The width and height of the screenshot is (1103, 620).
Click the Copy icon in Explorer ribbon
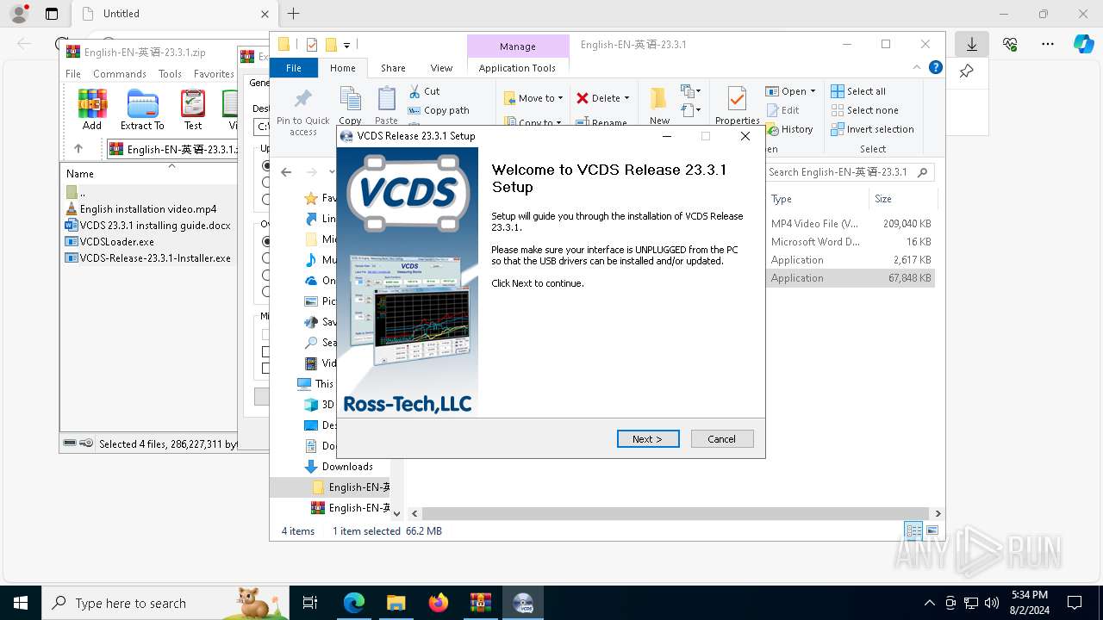coord(350,99)
